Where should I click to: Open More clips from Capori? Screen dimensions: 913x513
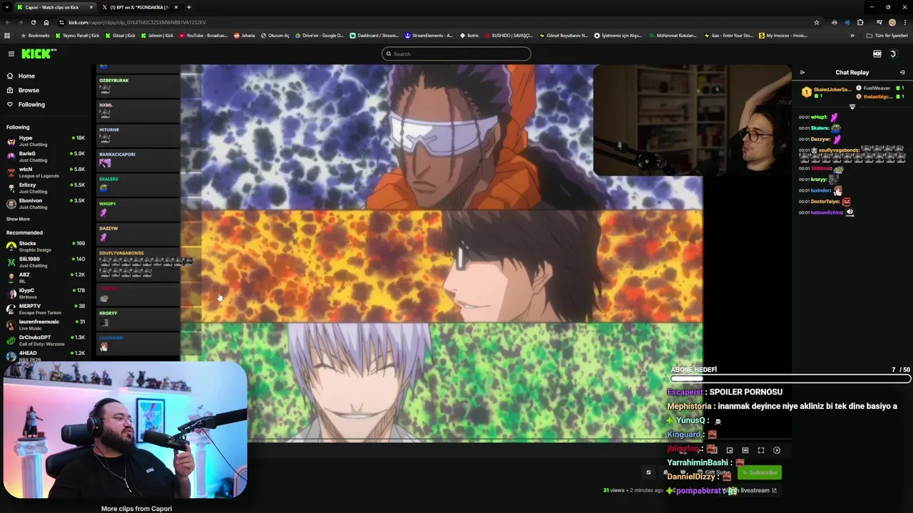click(136, 509)
